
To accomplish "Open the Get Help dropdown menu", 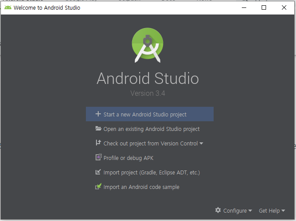I will pos(272,210).
